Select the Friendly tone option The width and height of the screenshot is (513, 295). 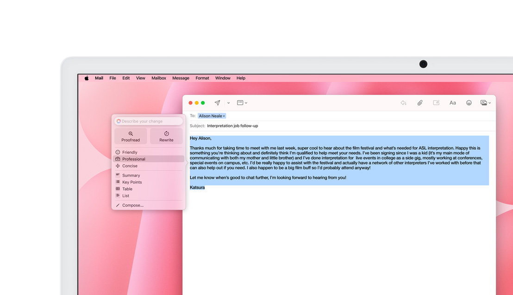130,152
